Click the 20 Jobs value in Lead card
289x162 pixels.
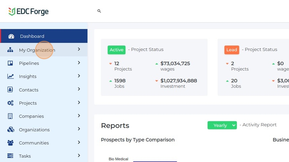[x=234, y=81]
